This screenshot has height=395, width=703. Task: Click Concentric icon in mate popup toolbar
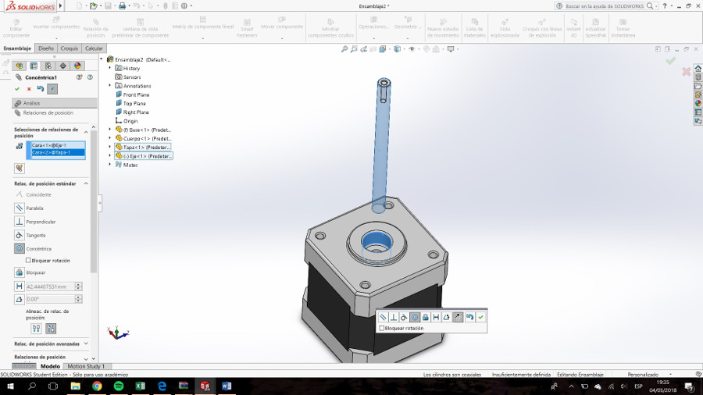[x=415, y=317]
